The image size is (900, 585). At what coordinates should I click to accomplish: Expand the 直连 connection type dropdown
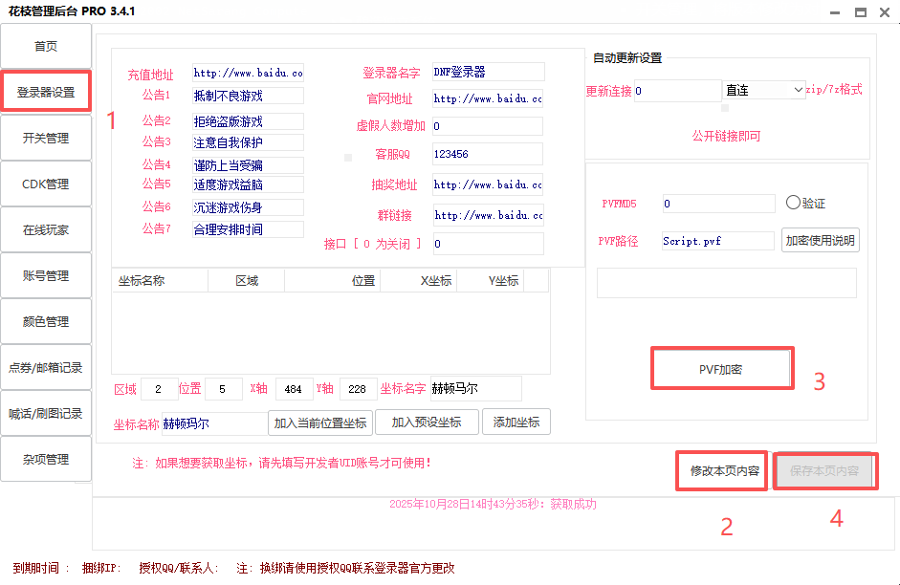[764, 90]
